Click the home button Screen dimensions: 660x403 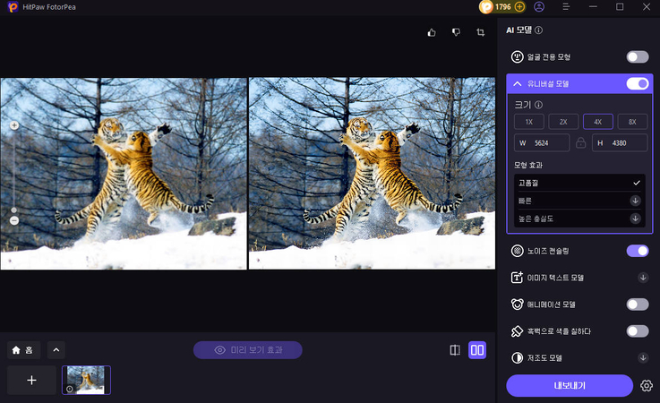(23, 350)
